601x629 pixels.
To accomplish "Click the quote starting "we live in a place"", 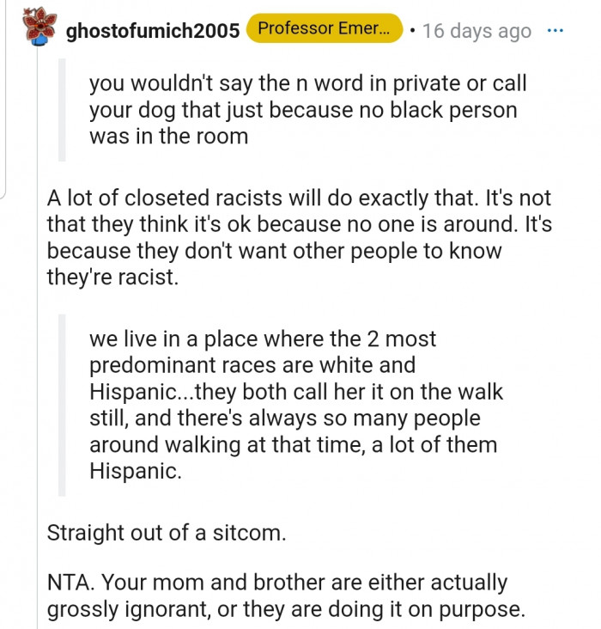I will click(x=295, y=404).
